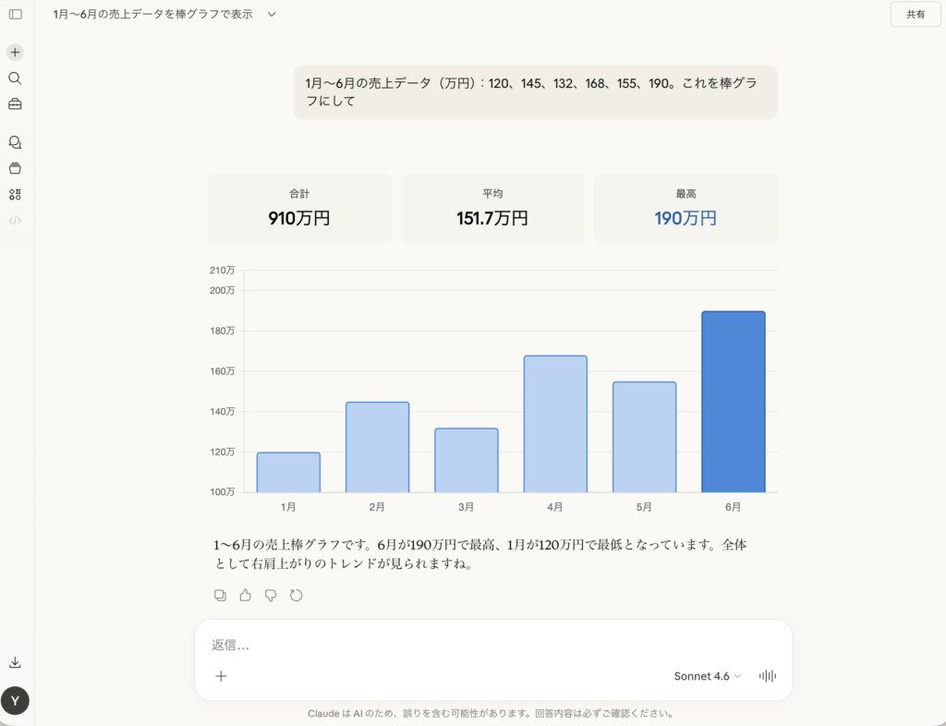Image resolution: width=946 pixels, height=726 pixels.
Task: Give thumbs up to the response
Action: click(x=245, y=595)
